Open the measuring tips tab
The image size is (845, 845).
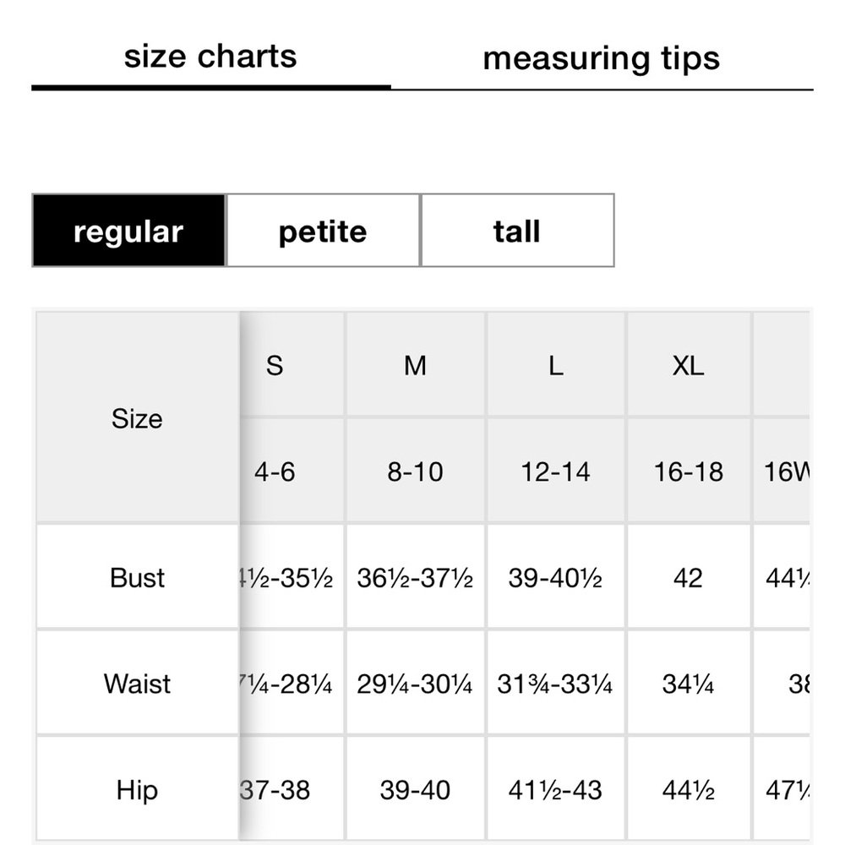(602, 58)
